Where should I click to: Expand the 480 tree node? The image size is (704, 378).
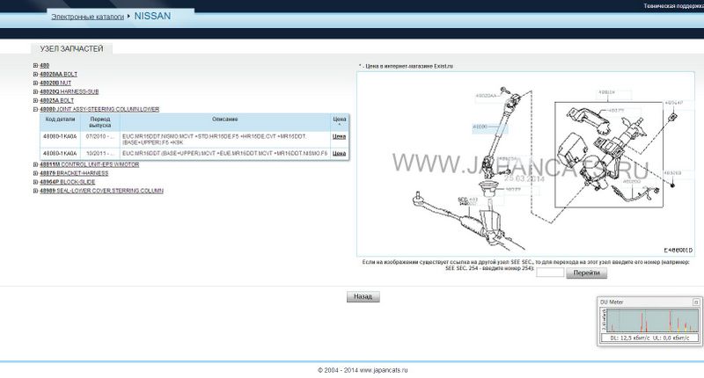click(35, 65)
